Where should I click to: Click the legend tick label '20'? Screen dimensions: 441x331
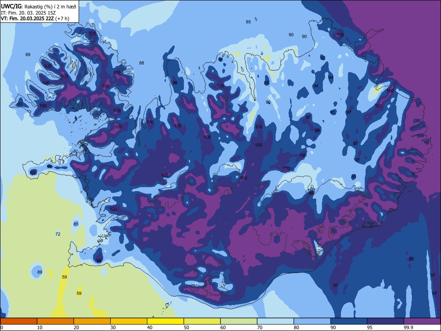(x=76, y=327)
